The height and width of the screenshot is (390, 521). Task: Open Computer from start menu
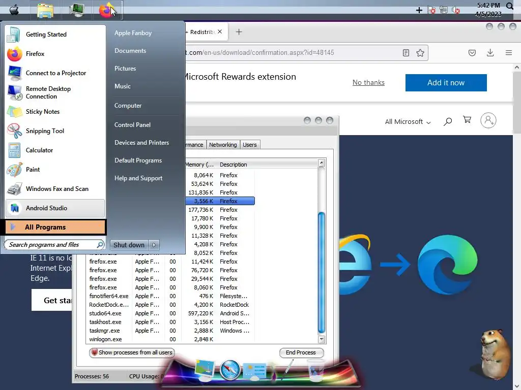[x=128, y=106]
